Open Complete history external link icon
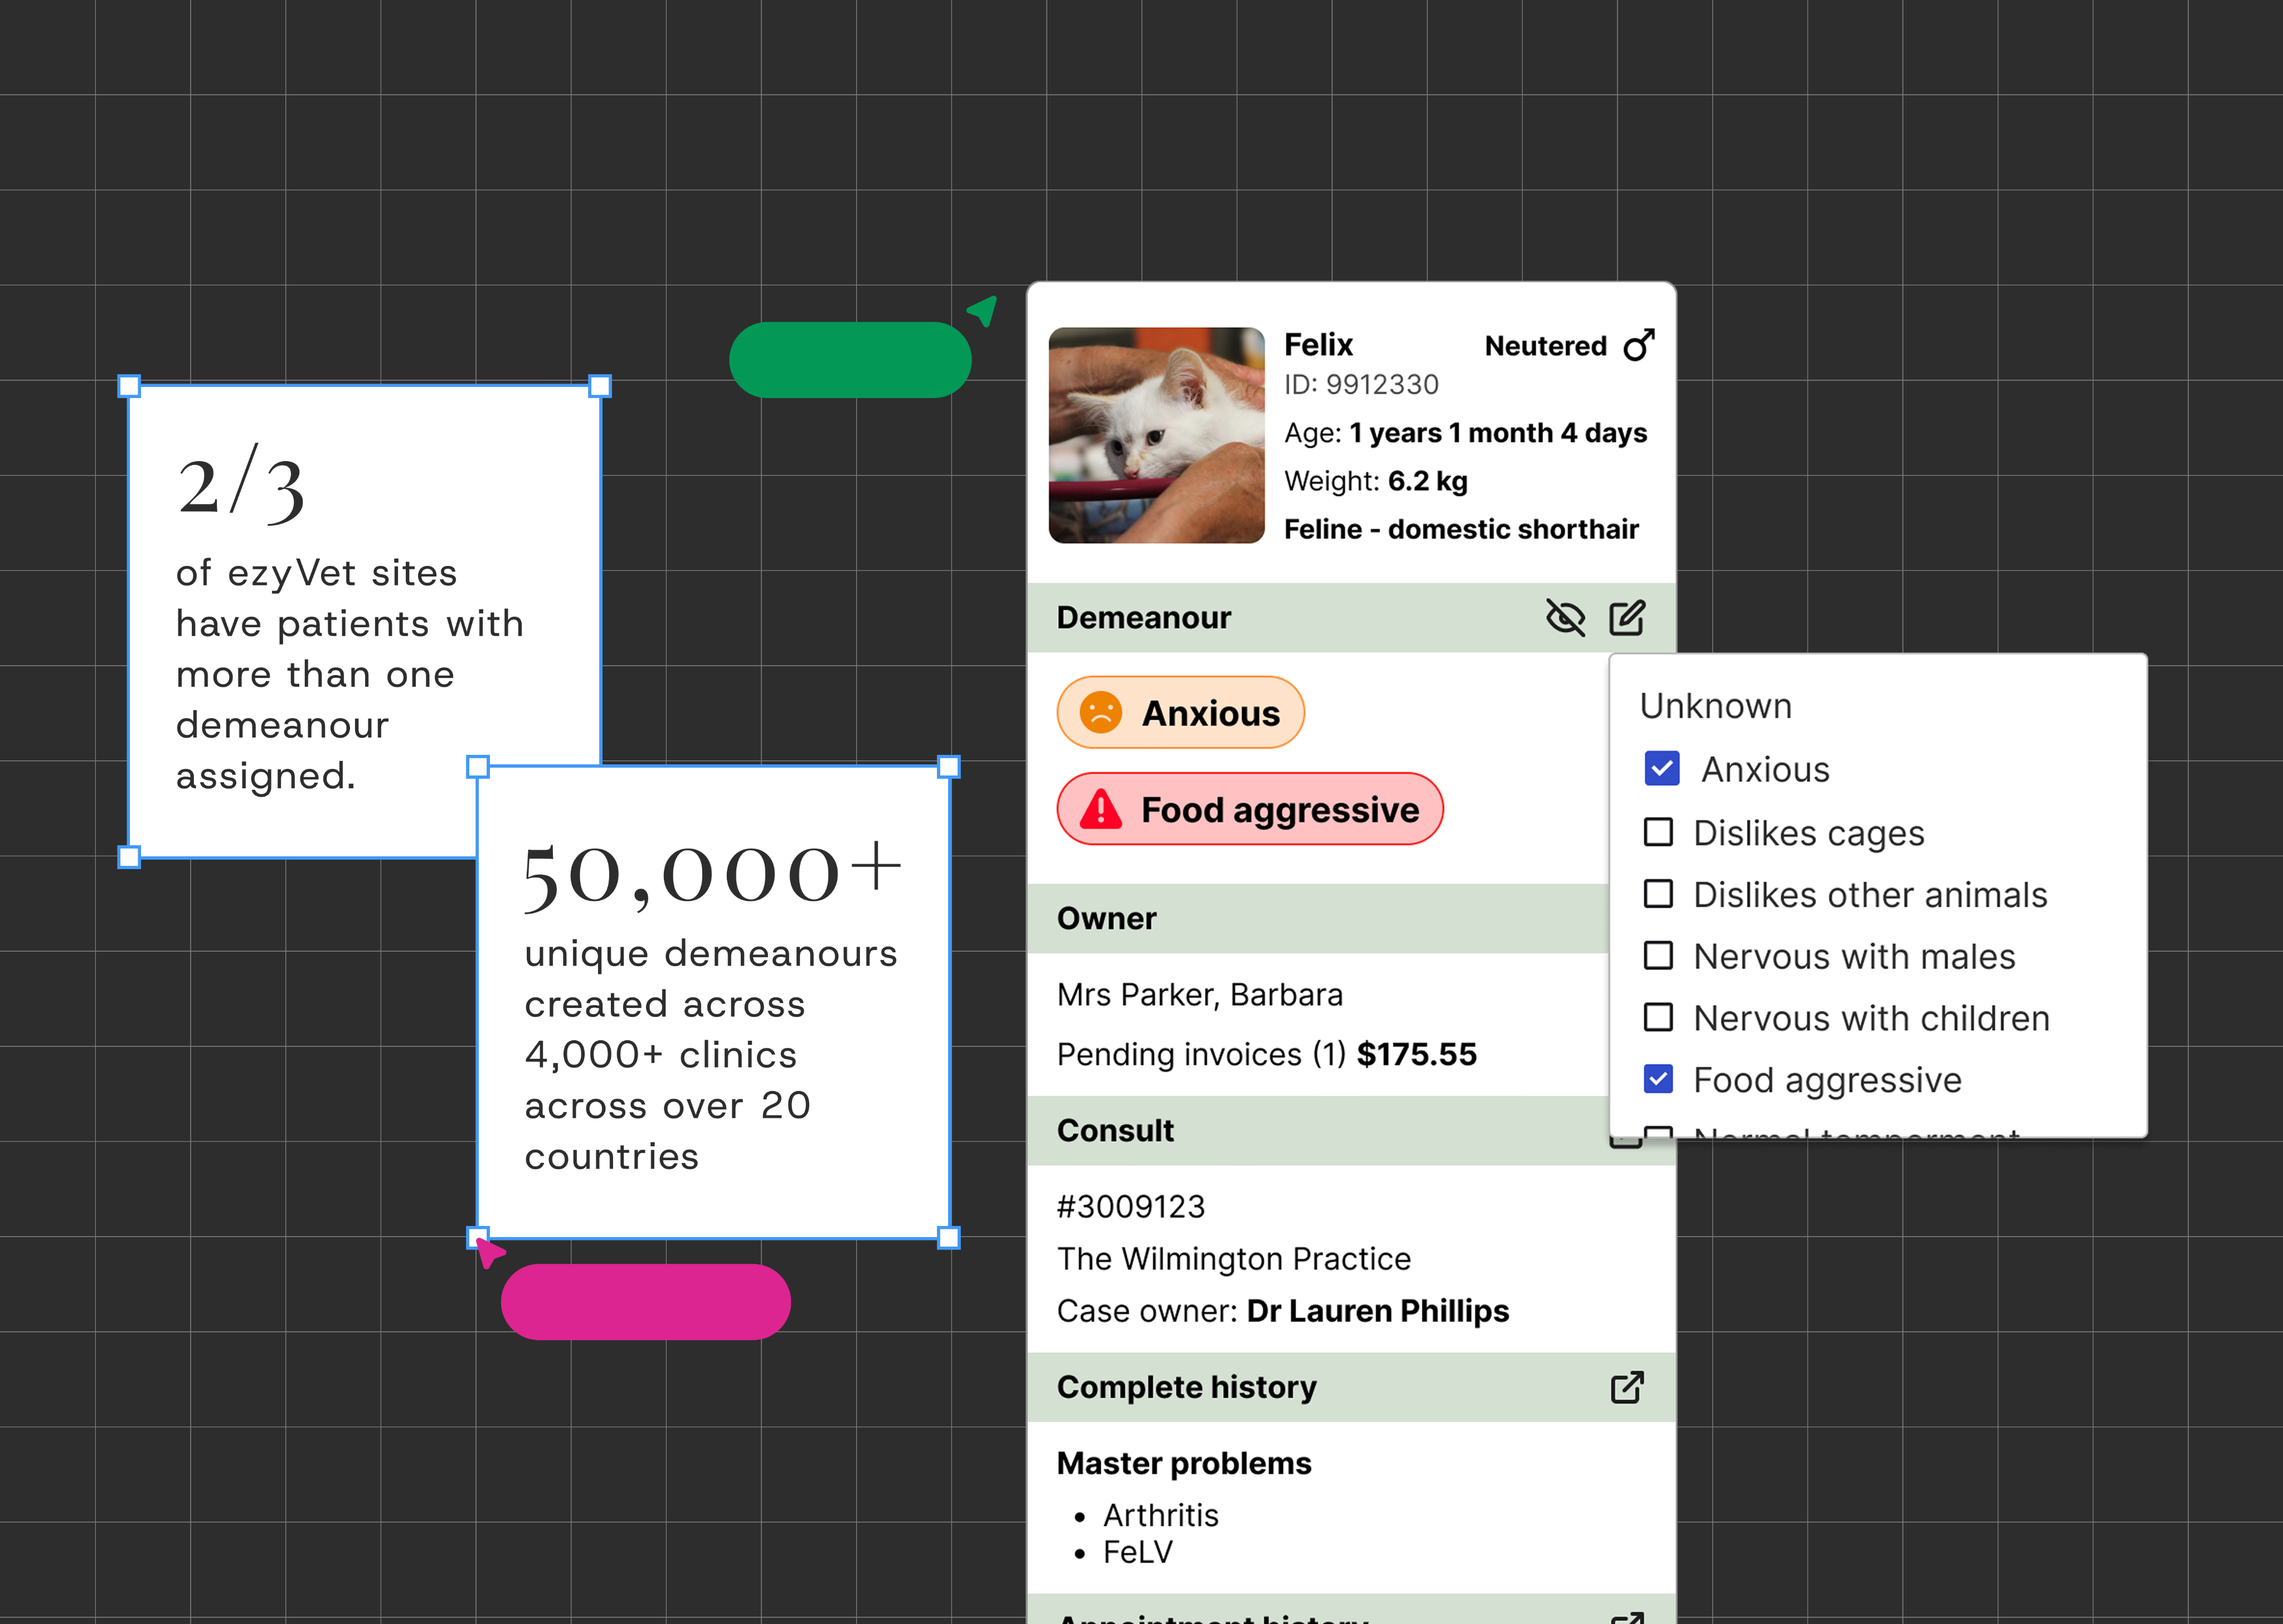 coord(1626,1387)
